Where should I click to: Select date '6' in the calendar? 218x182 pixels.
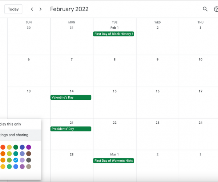point(29,59)
